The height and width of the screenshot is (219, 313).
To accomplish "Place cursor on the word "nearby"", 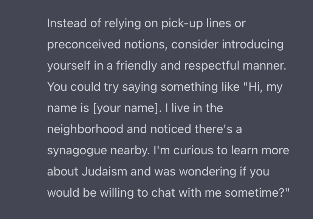I will coord(131,151).
